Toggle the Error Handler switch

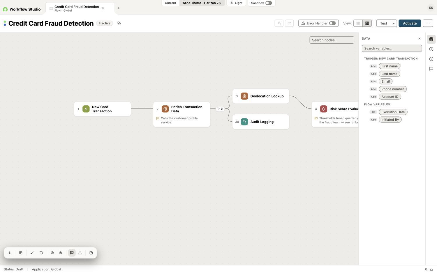(x=332, y=23)
